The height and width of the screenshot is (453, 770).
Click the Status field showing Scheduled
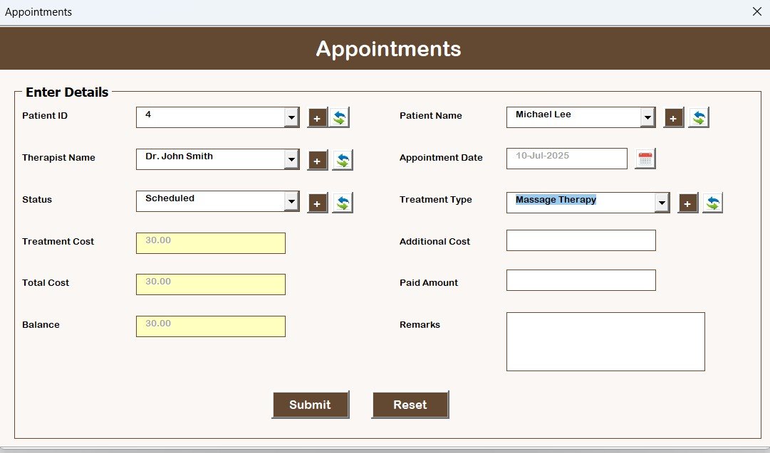pyautogui.click(x=217, y=201)
